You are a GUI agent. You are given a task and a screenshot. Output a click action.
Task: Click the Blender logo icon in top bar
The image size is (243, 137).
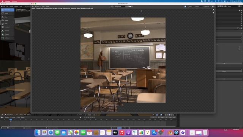click(x=2, y=6)
